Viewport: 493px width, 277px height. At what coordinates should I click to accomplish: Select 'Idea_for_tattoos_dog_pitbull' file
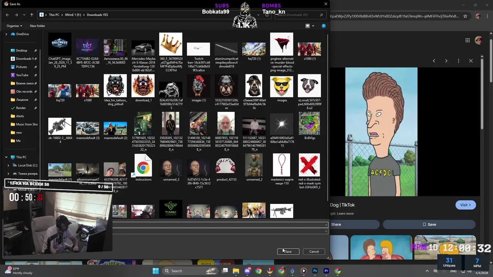[x=115, y=90]
